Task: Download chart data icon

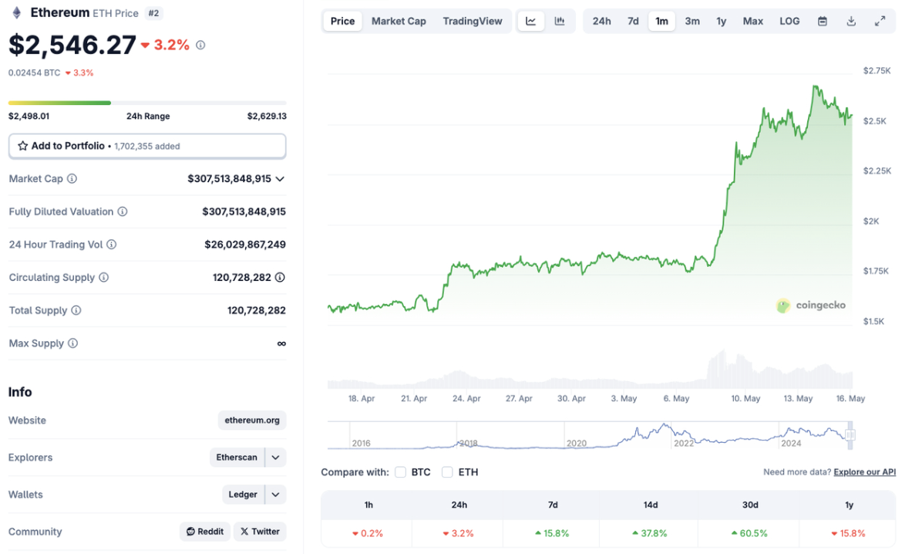Action: (851, 22)
